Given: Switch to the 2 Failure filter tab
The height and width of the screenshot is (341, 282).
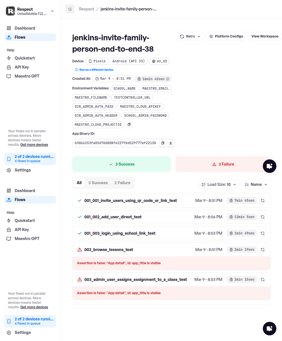Looking at the screenshot, I should pyautogui.click(x=122, y=183).
